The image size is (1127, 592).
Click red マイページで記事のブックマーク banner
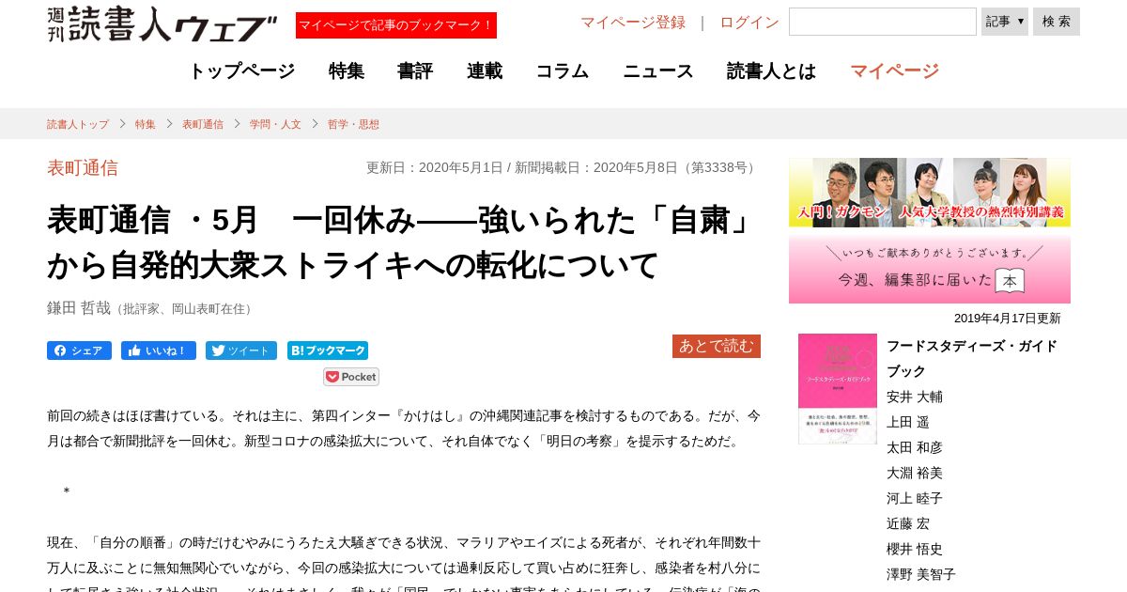tap(396, 25)
